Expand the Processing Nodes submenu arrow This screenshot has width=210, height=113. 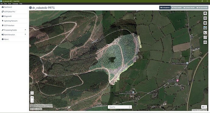(x=25, y=30)
